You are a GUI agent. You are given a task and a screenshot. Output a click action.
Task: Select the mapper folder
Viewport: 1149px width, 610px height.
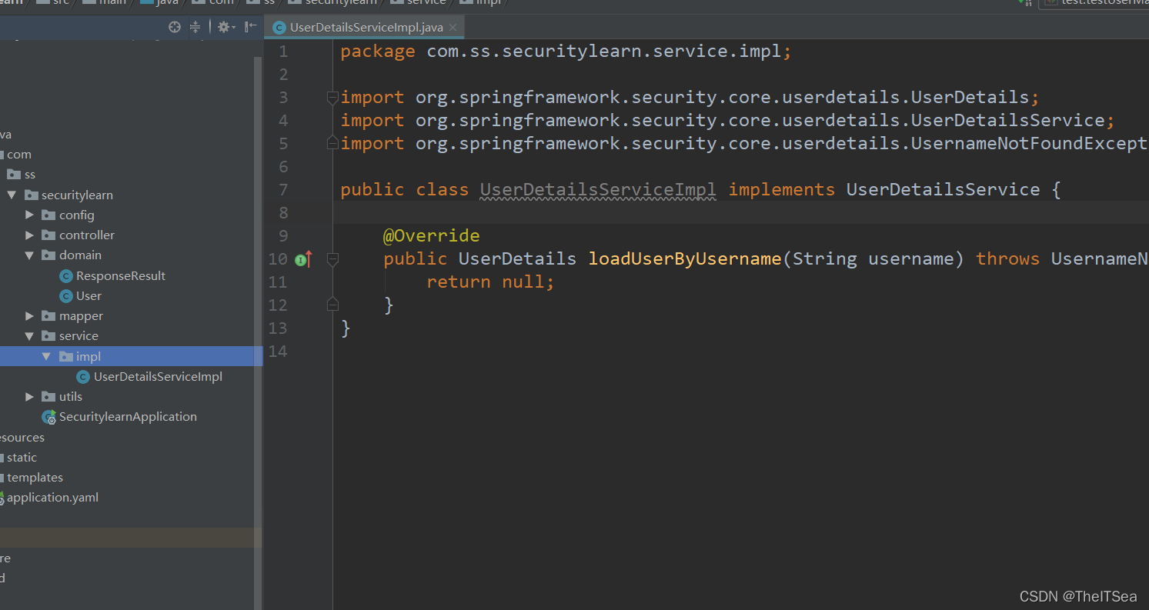point(81,316)
